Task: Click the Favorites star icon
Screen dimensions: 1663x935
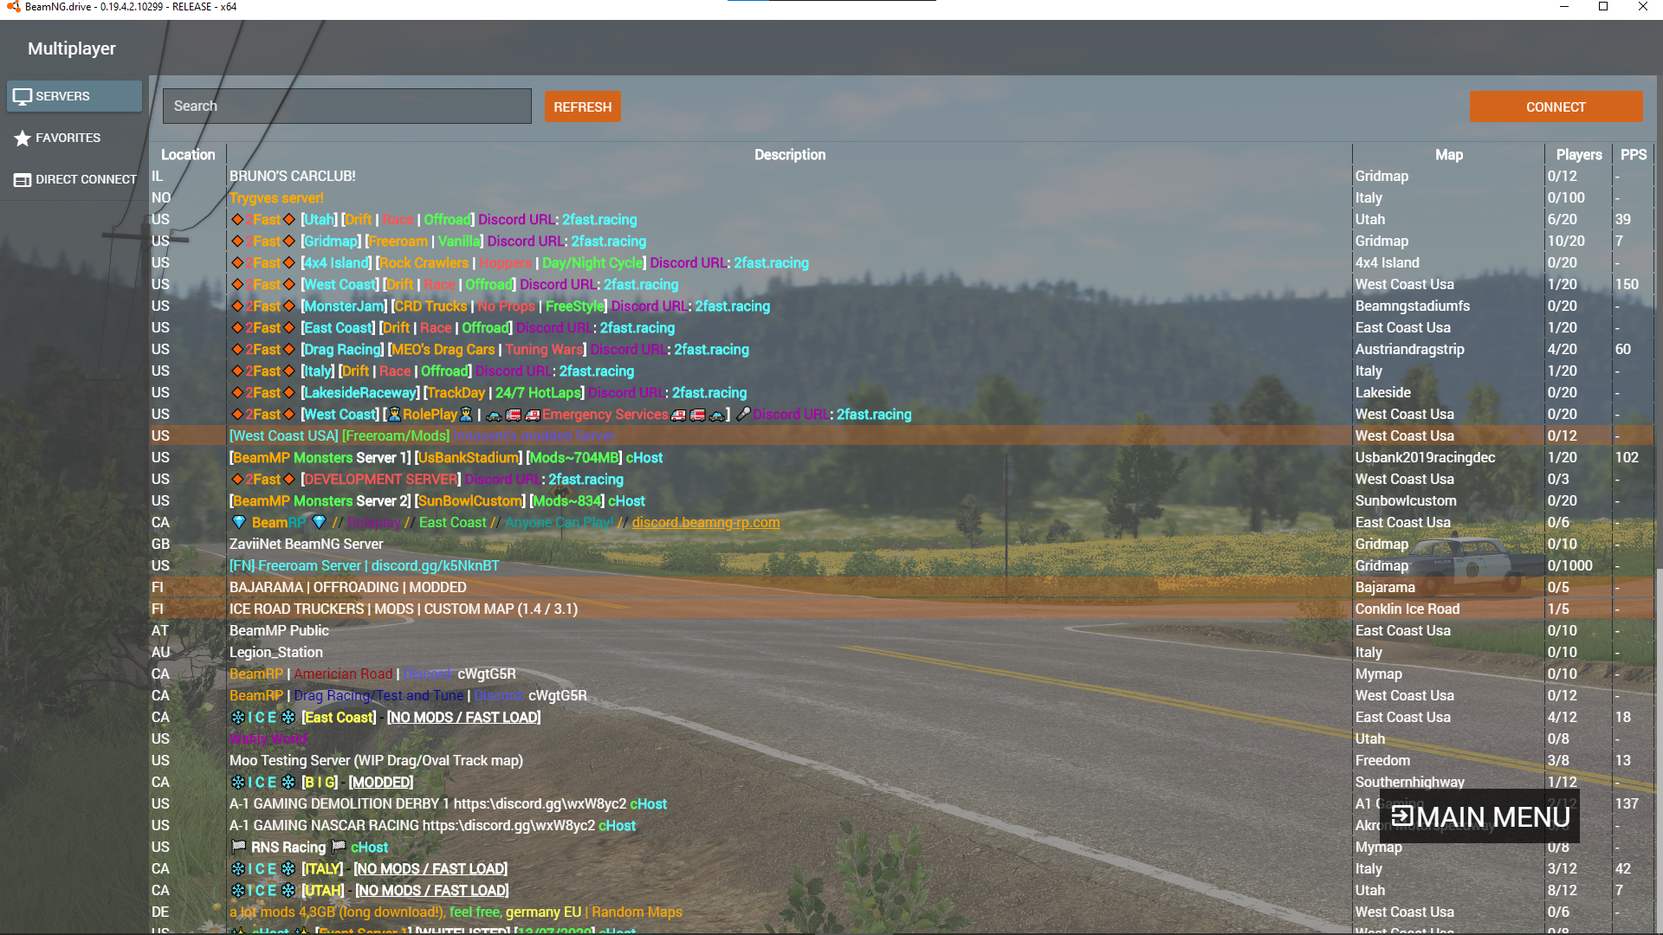Action: (x=23, y=139)
